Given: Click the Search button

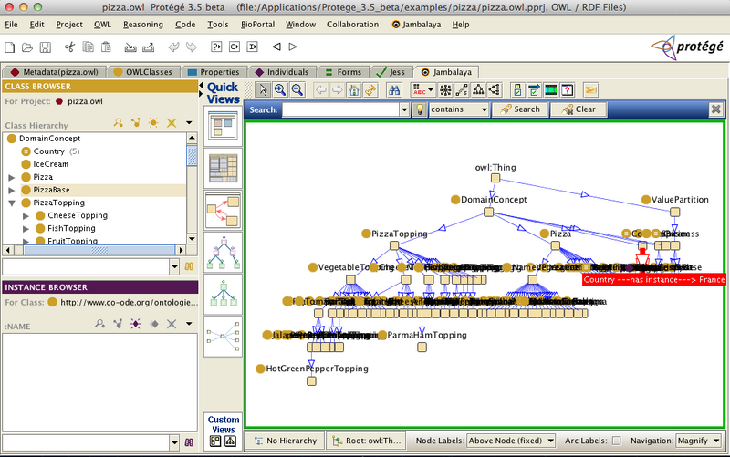Looking at the screenshot, I should click(x=520, y=109).
